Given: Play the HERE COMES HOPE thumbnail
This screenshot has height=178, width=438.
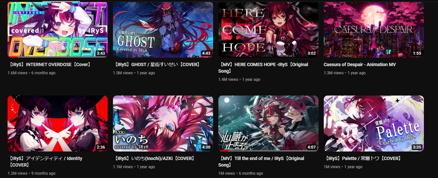Looking at the screenshot, I should pyautogui.click(x=268, y=29).
